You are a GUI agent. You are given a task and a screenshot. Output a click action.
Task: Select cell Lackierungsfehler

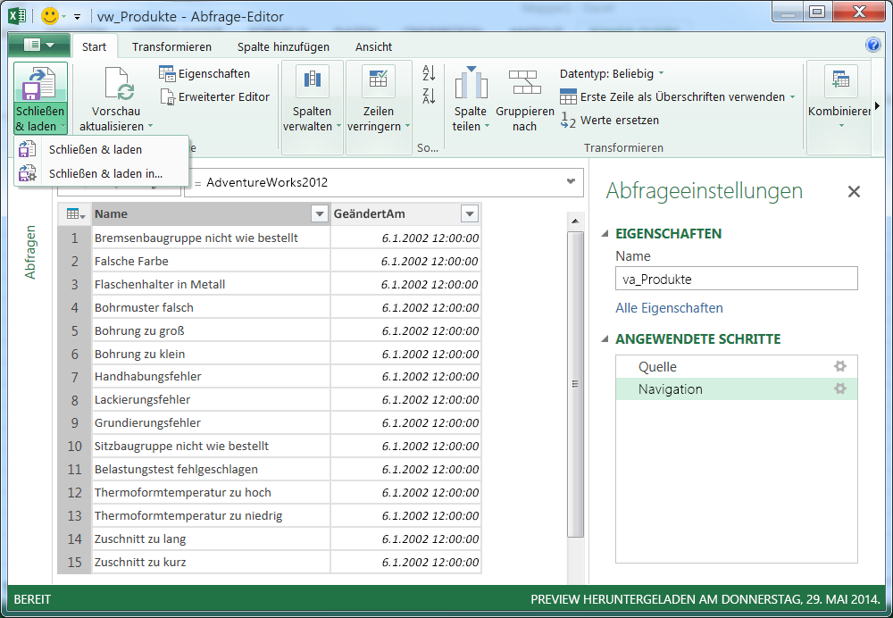click(x=211, y=400)
